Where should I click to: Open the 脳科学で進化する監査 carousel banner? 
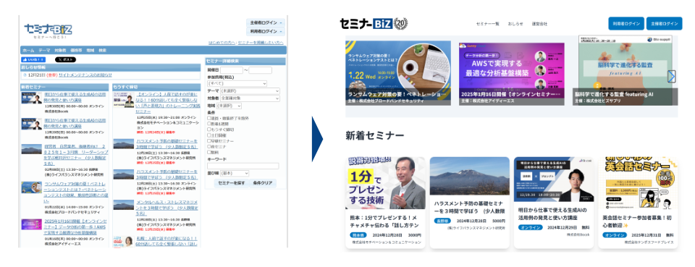tap(625, 70)
